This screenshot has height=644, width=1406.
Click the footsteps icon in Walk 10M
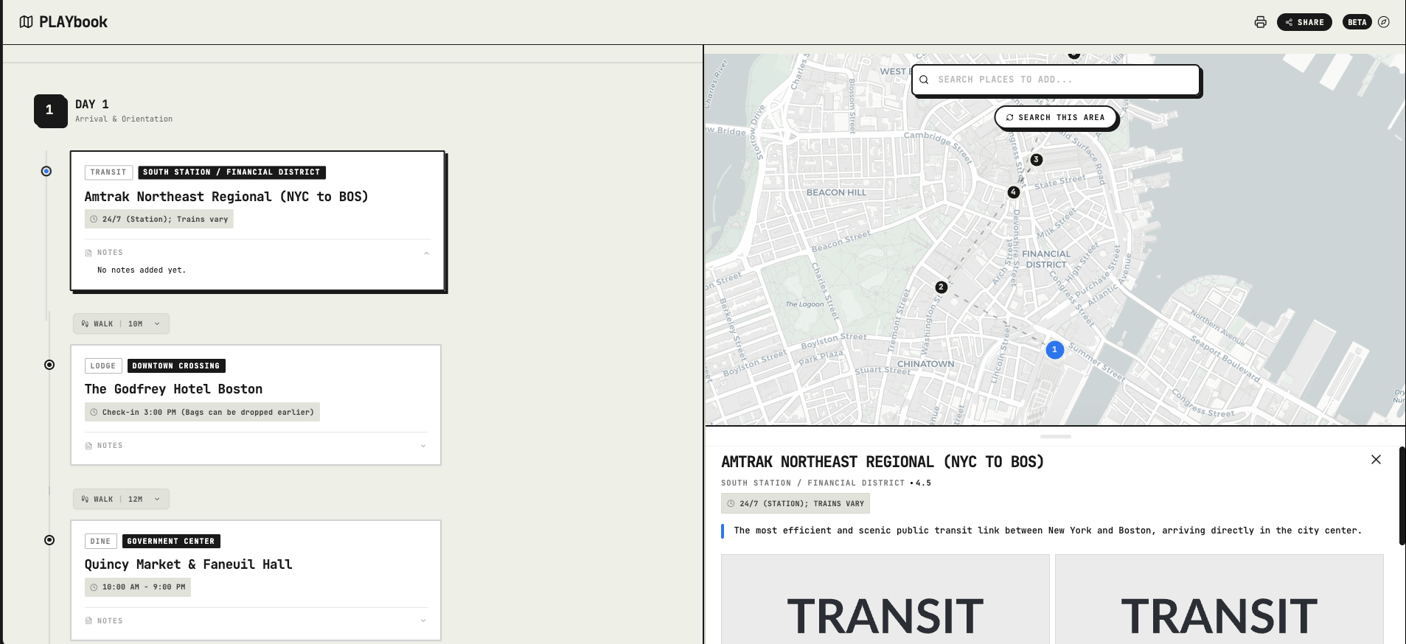click(85, 323)
